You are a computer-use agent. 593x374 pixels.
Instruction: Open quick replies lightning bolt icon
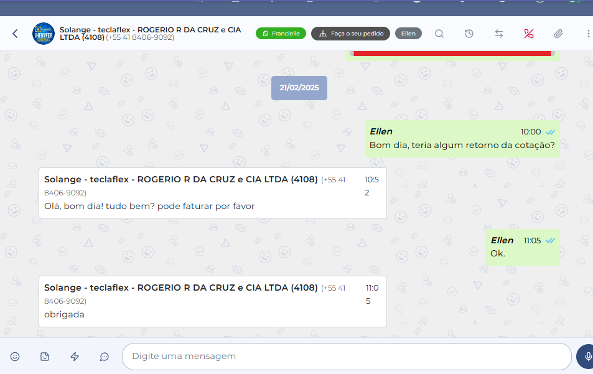pyautogui.click(x=75, y=357)
